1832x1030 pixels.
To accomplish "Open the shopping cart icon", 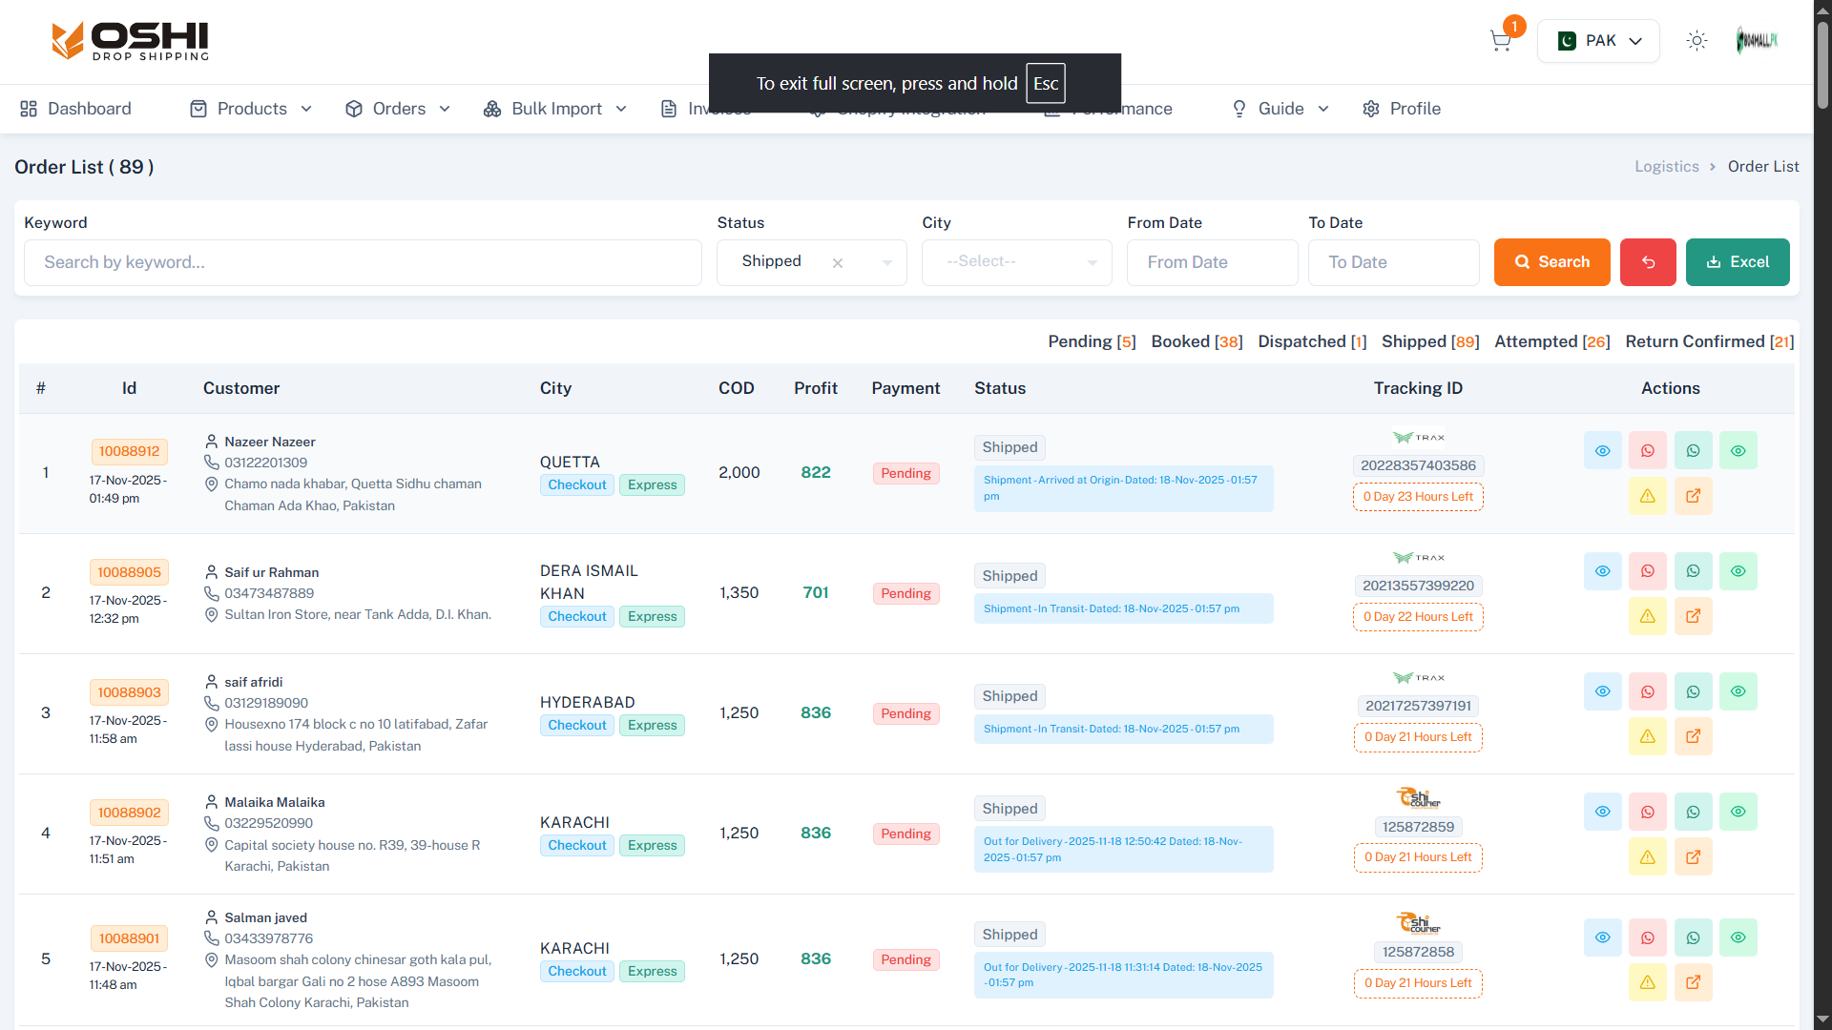I will (x=1500, y=41).
